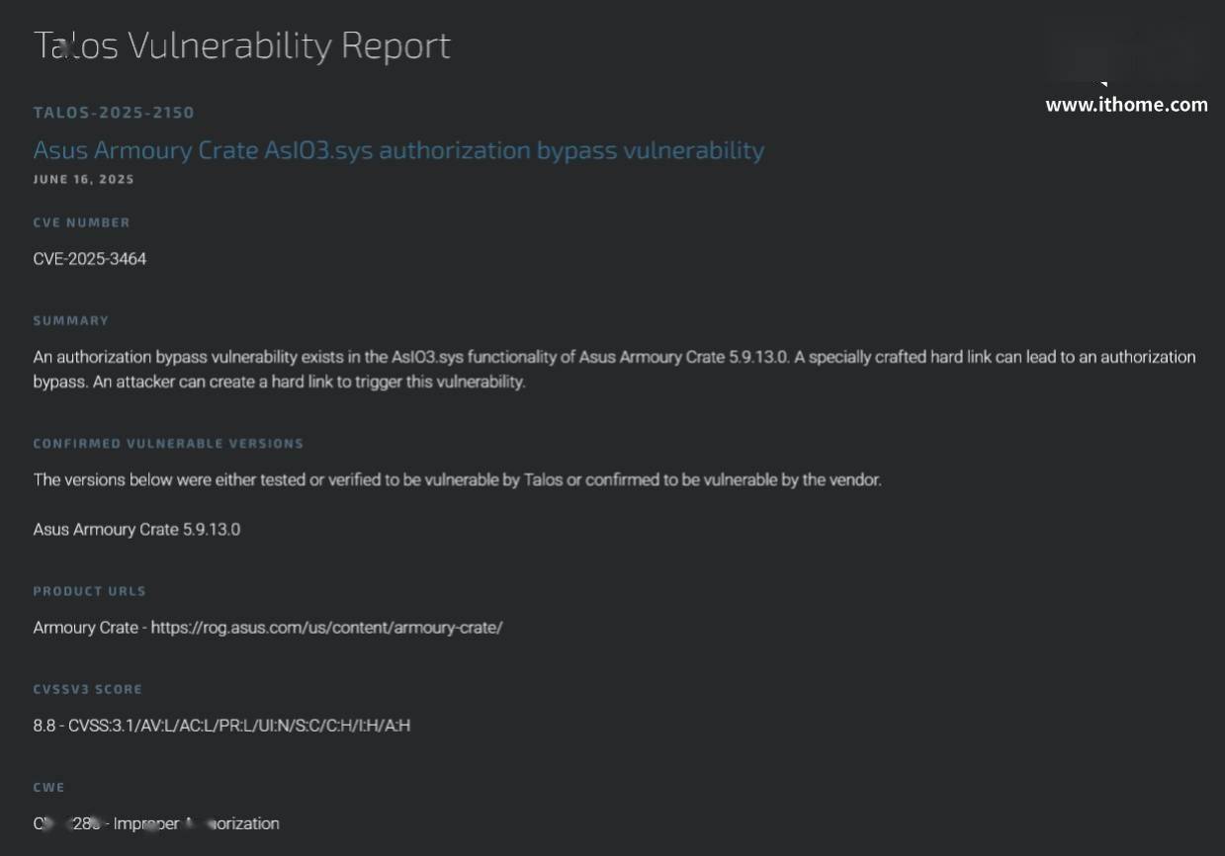Click the Talos Vulnerability Report heading

tap(242, 45)
